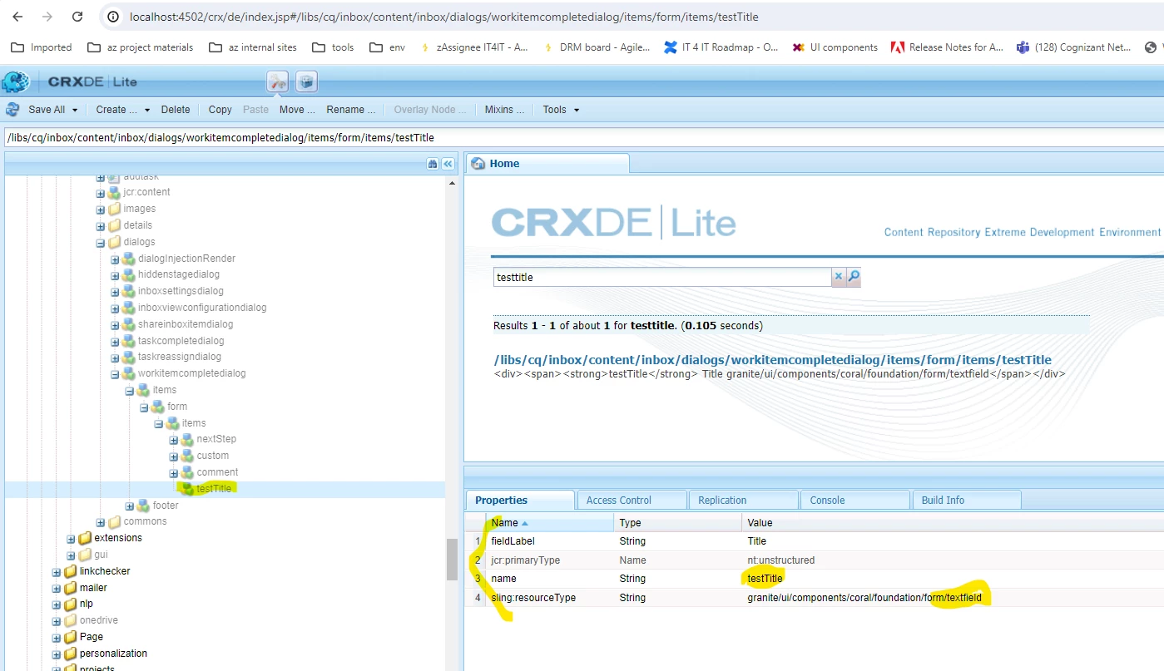Image resolution: width=1164 pixels, height=671 pixels.
Task: Open the IT 4 IT Roadmap bookmark
Action: click(x=721, y=47)
